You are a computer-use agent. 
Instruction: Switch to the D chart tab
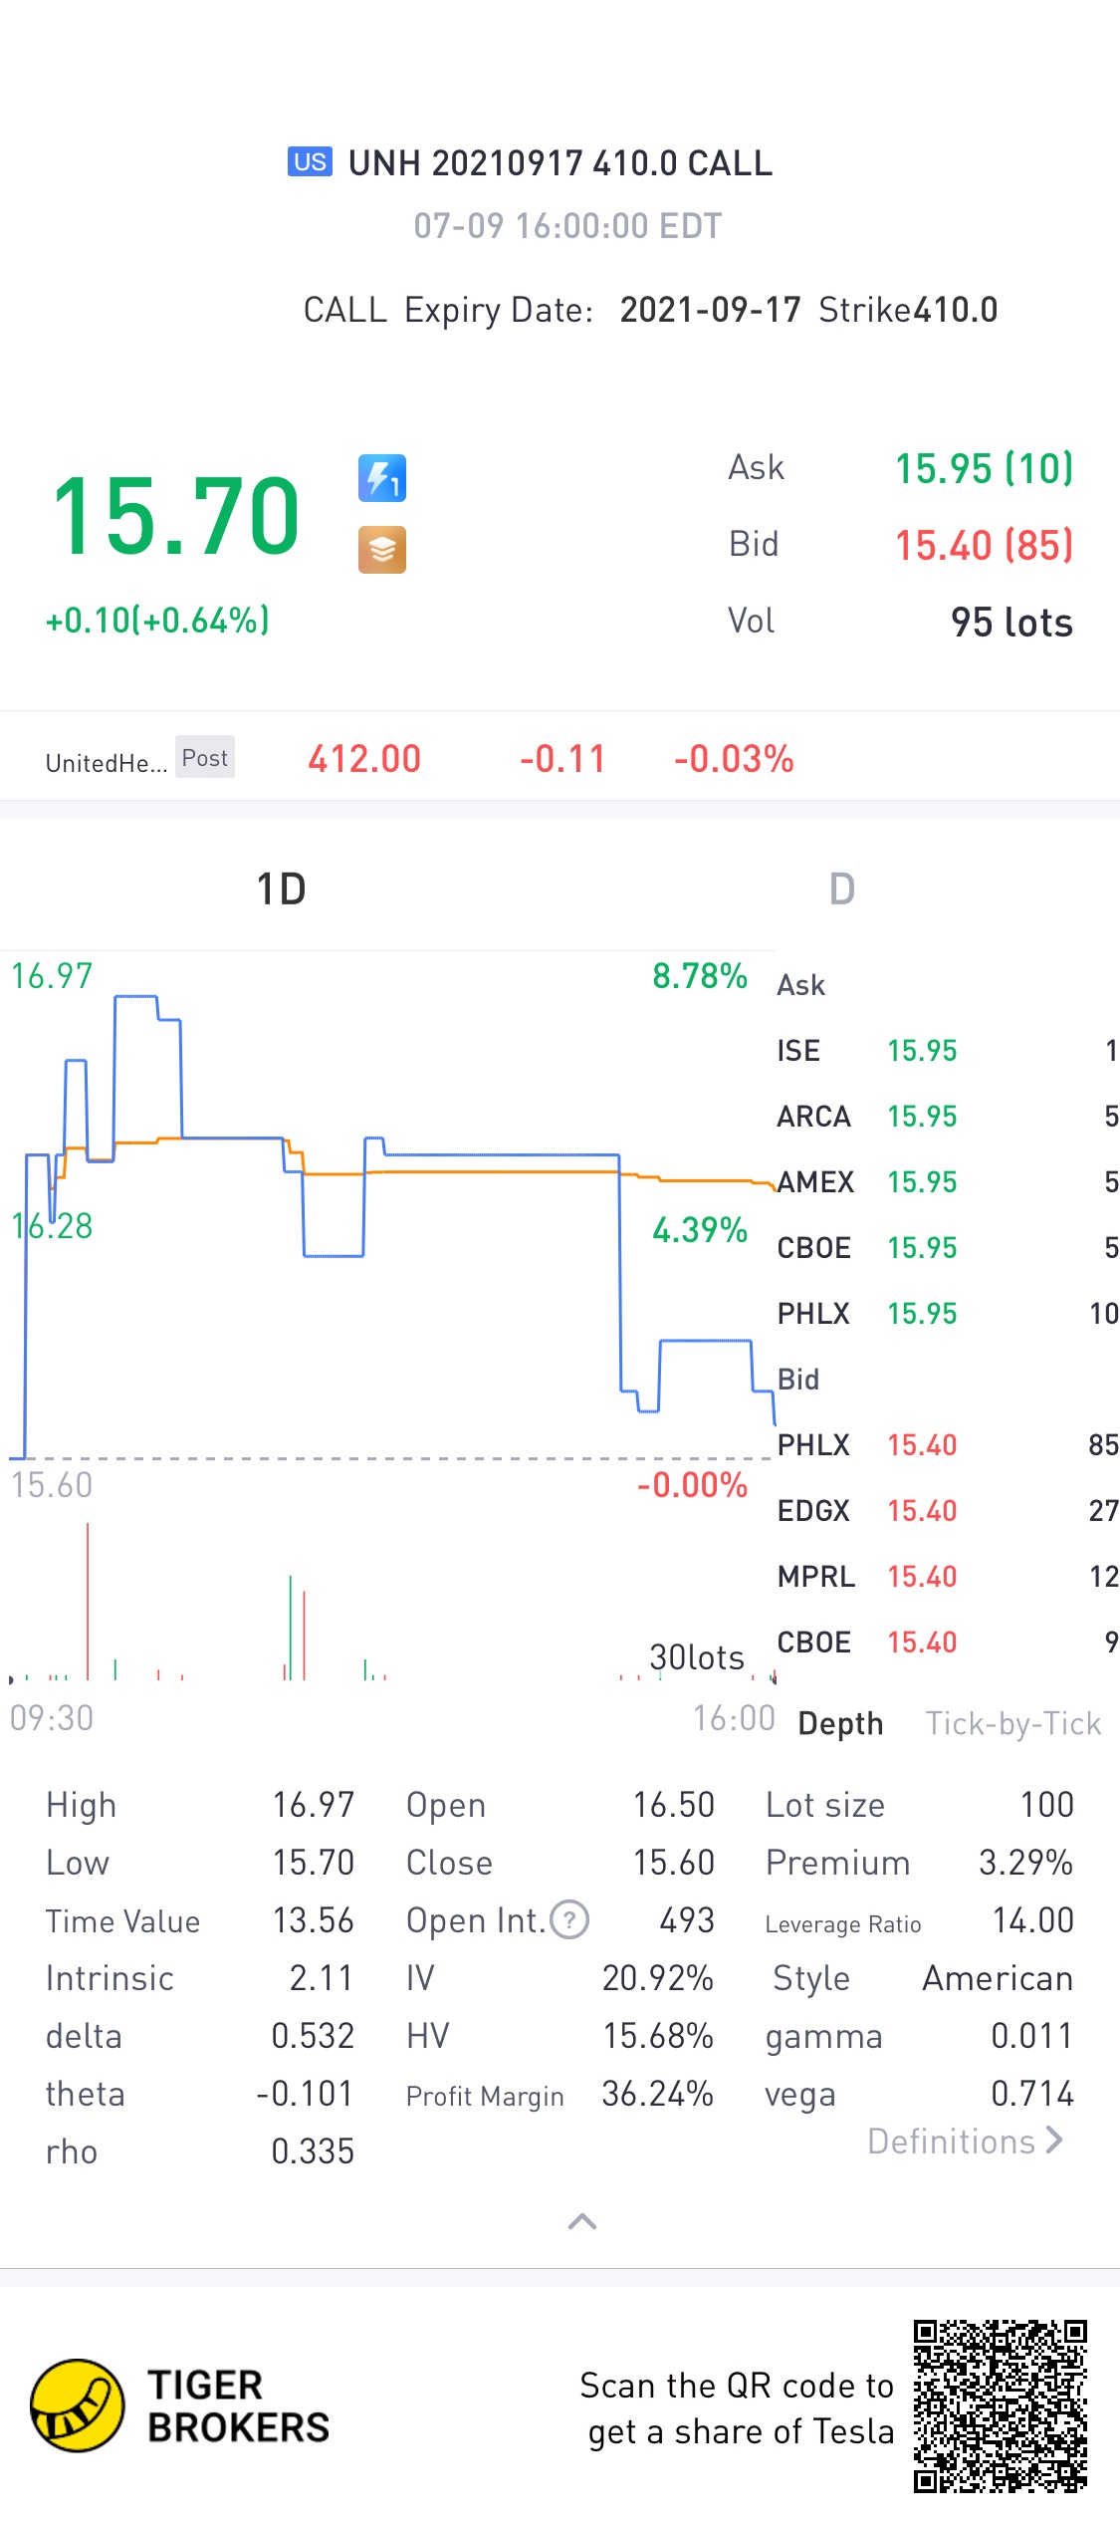tap(841, 888)
